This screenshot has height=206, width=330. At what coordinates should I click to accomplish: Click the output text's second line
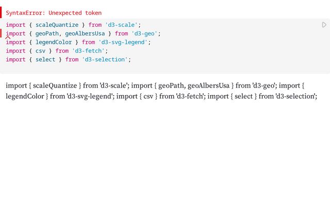coord(155,96)
